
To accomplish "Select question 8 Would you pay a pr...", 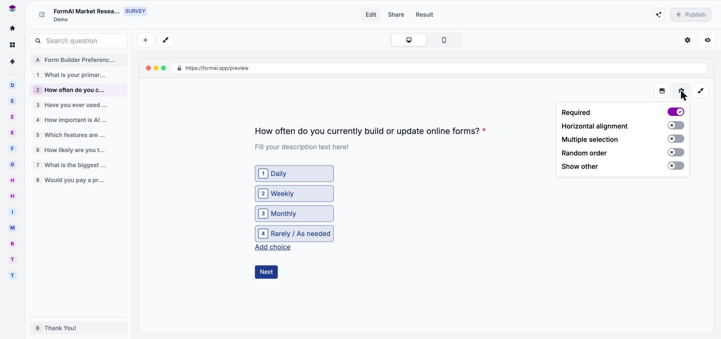I will point(79,180).
